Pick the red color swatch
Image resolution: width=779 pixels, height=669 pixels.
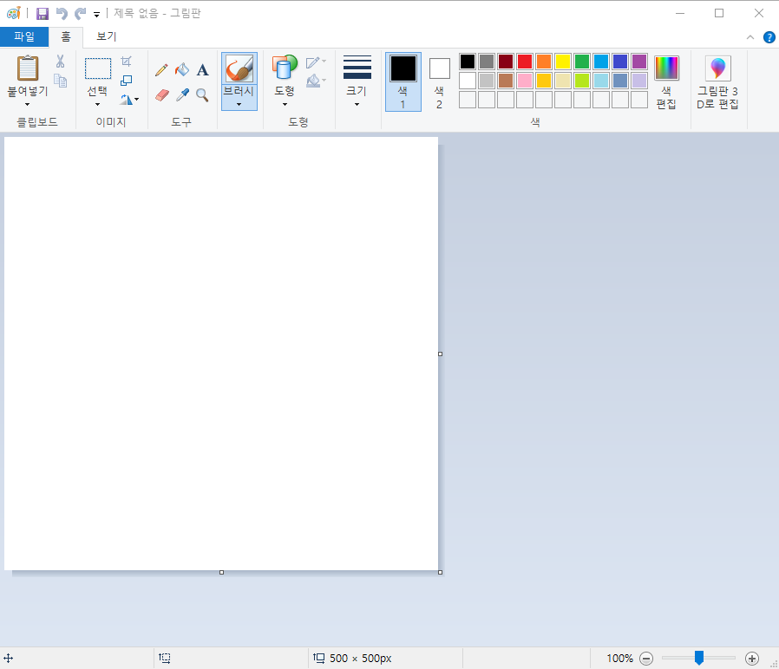pos(525,61)
